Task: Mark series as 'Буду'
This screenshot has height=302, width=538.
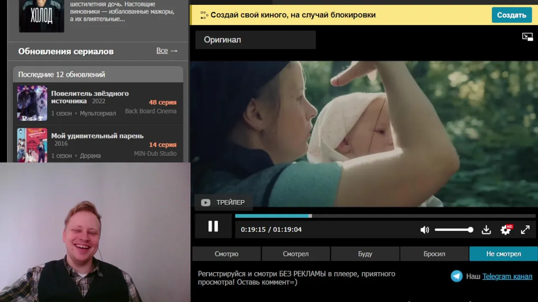Action: click(365, 254)
